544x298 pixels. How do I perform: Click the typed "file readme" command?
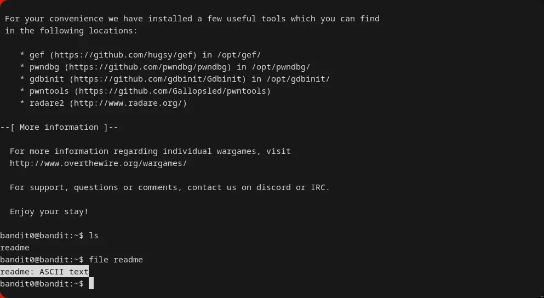tap(116, 260)
